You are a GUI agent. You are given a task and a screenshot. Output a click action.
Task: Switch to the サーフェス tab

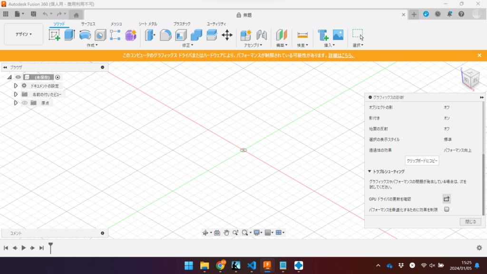pos(88,24)
